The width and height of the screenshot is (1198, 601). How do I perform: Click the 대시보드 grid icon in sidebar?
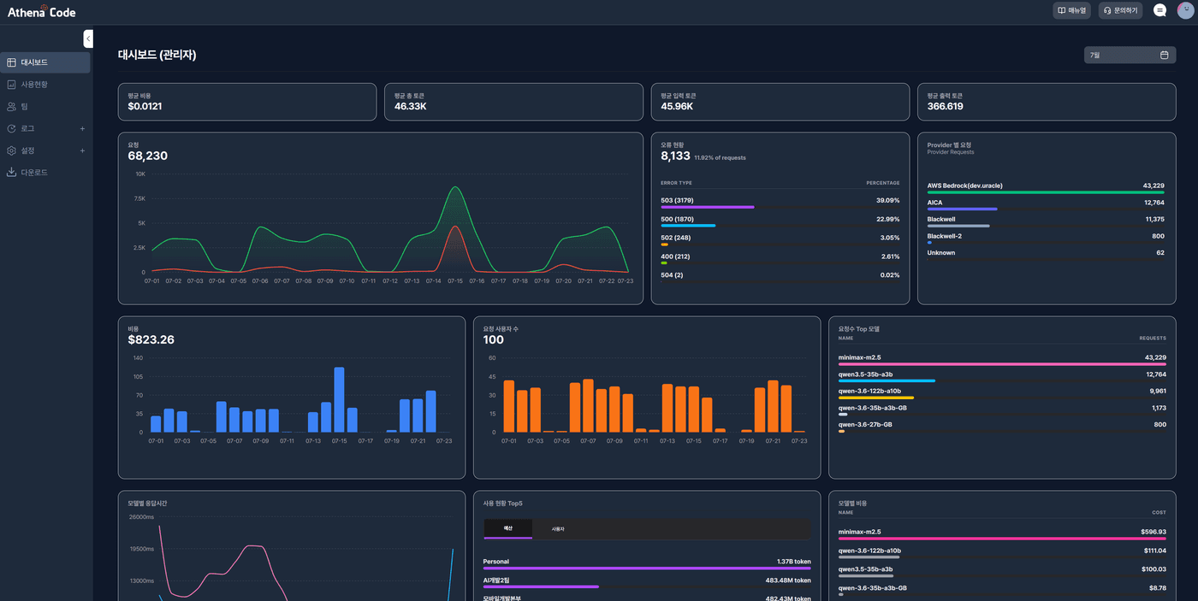tap(11, 62)
